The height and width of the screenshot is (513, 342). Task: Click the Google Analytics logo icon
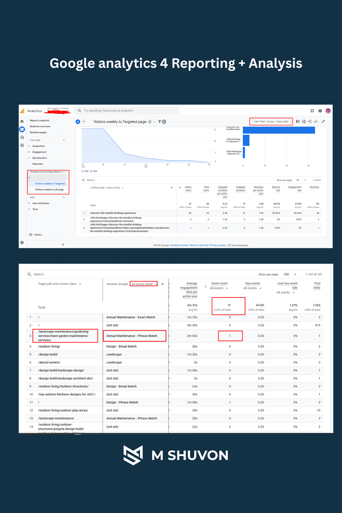[22, 111]
